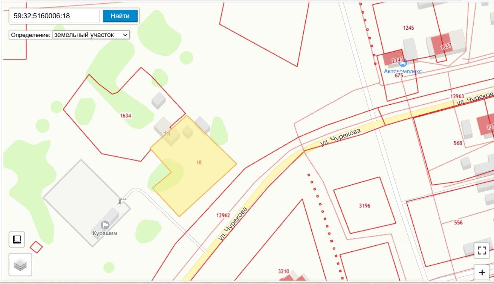
Task: Click the Автокомплекс text label
Action: [x=403, y=71]
